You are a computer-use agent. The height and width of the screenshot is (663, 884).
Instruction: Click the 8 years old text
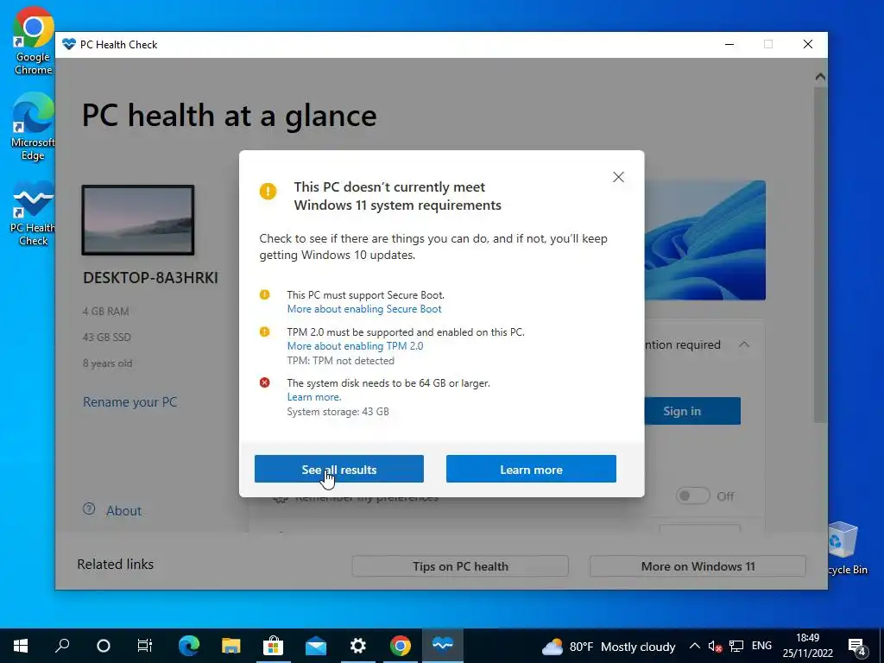click(107, 363)
